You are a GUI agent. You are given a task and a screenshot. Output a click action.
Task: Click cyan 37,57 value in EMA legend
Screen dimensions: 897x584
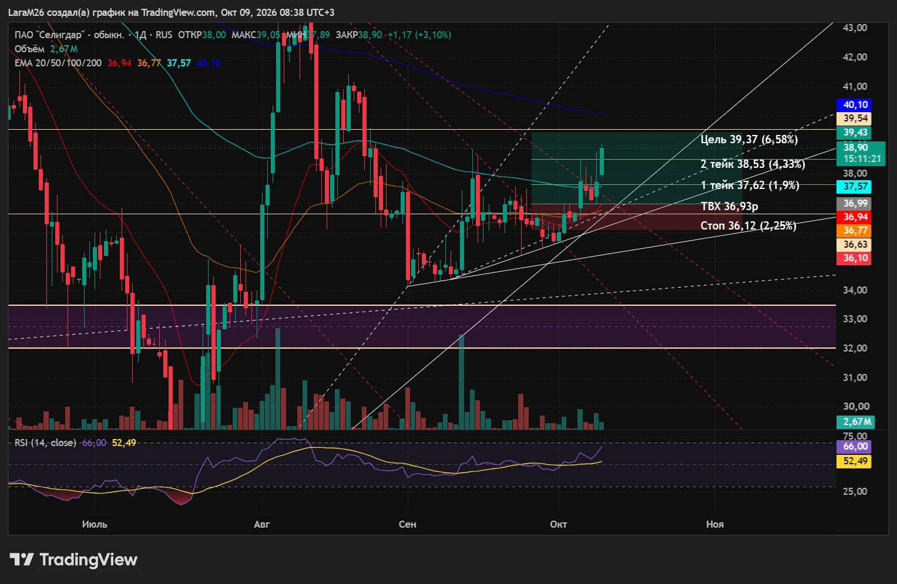tap(179, 63)
